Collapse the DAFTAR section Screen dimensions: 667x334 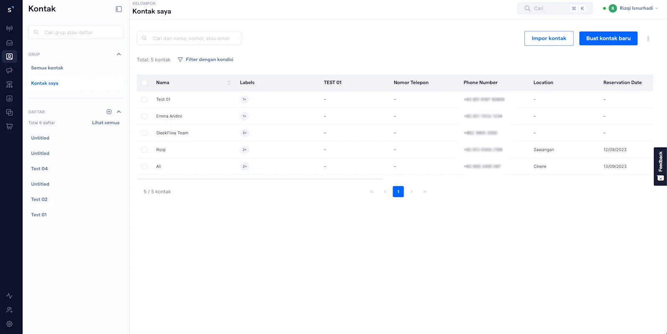click(119, 112)
